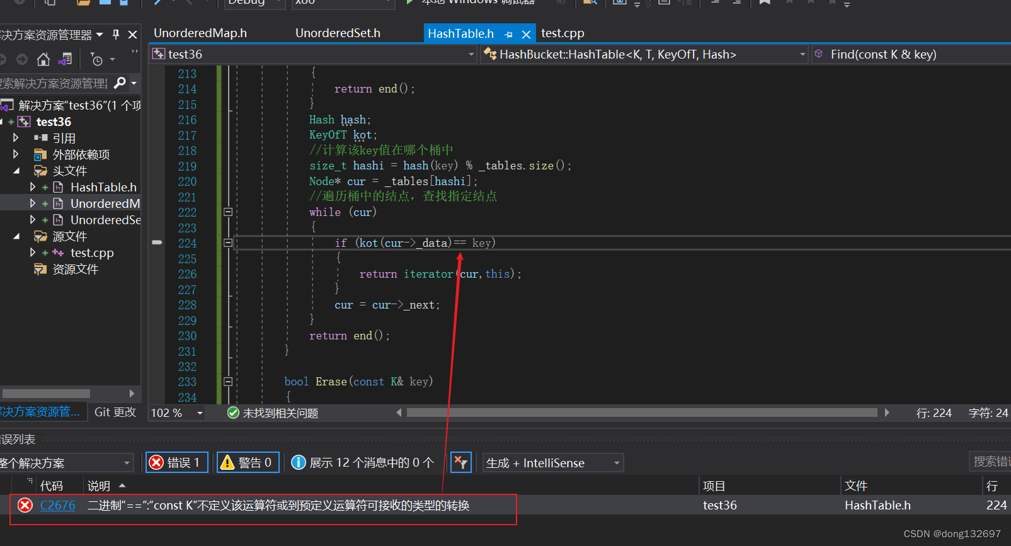This screenshot has width=1011, height=546.
Task: Open the HashBucket::HashTable class dropdown
Action: 803,55
